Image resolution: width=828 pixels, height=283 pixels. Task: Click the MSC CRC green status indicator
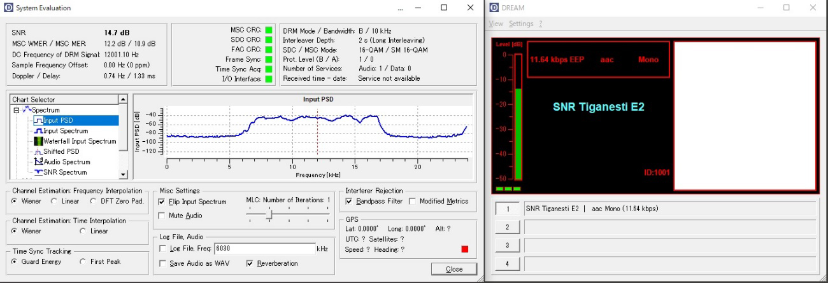(269, 30)
